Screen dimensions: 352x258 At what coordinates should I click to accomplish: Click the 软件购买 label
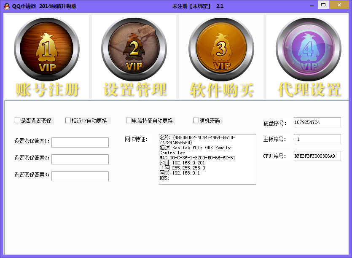tap(221, 88)
